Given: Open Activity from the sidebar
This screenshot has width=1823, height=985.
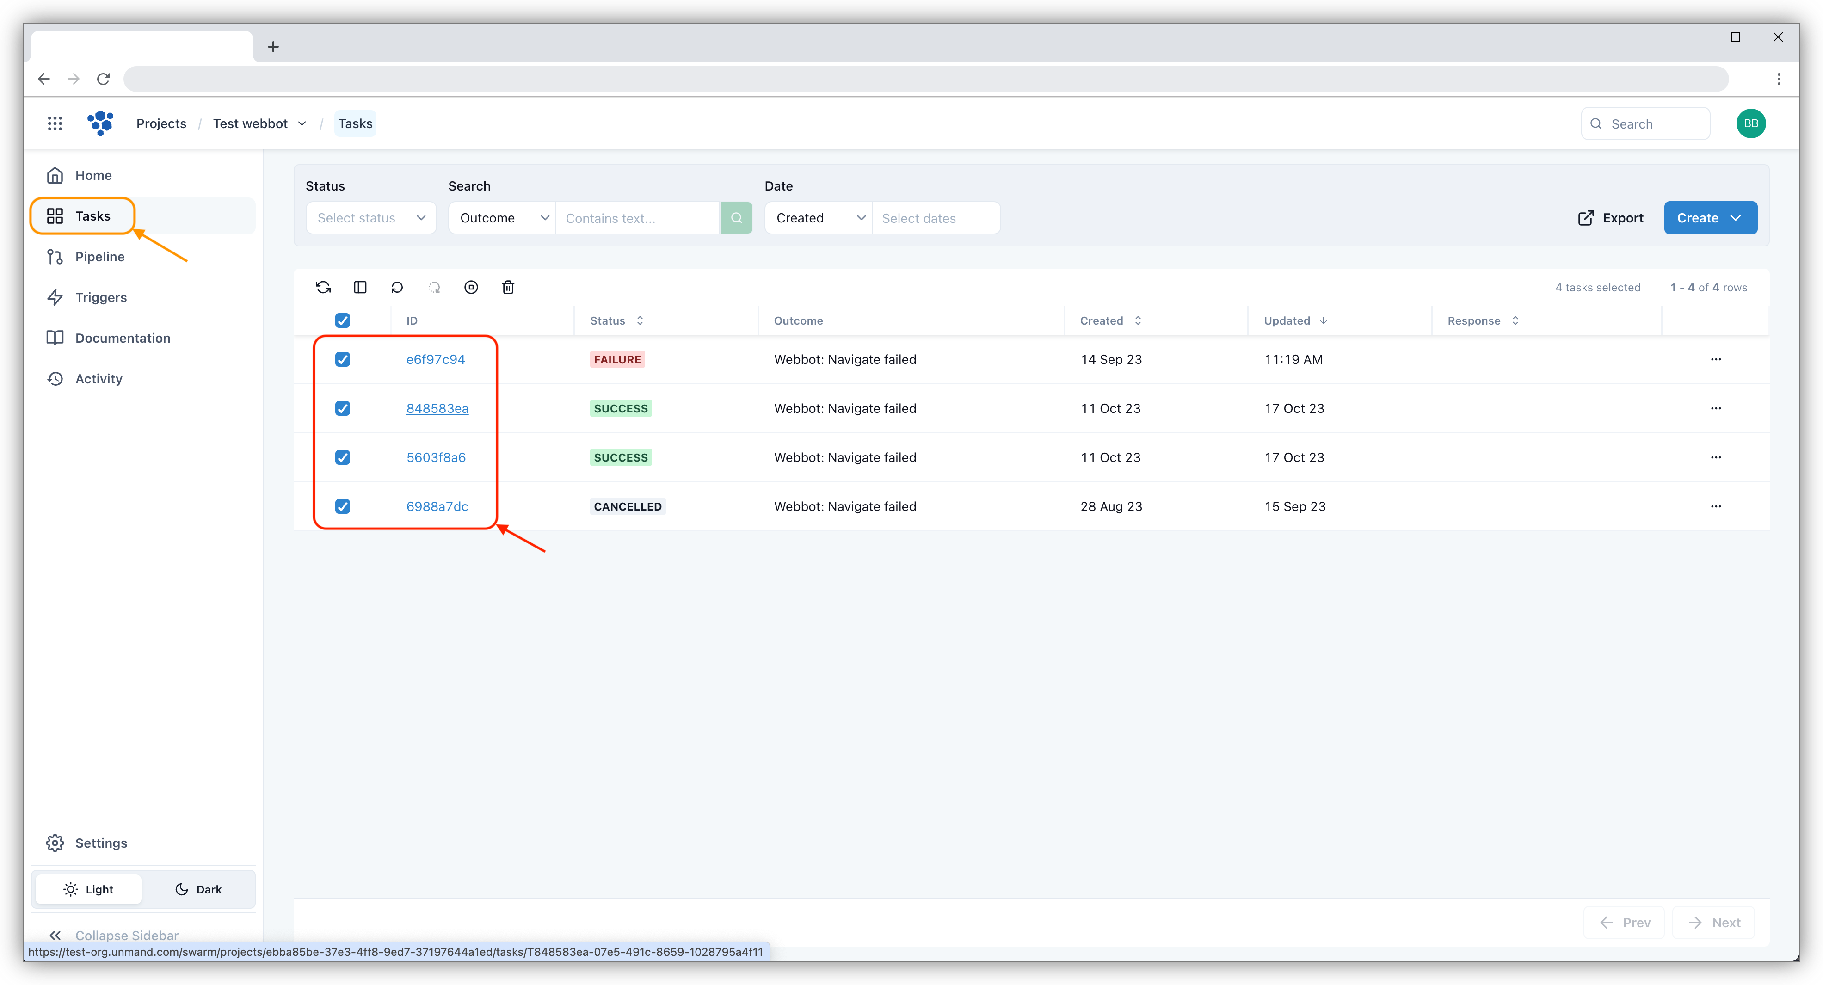Looking at the screenshot, I should pyautogui.click(x=99, y=379).
